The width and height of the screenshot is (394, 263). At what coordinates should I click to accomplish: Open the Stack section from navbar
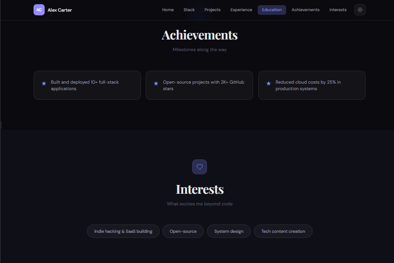point(189,10)
